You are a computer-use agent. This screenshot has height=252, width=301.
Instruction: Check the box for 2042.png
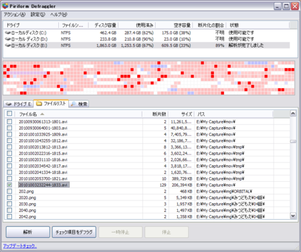[x=9, y=217]
